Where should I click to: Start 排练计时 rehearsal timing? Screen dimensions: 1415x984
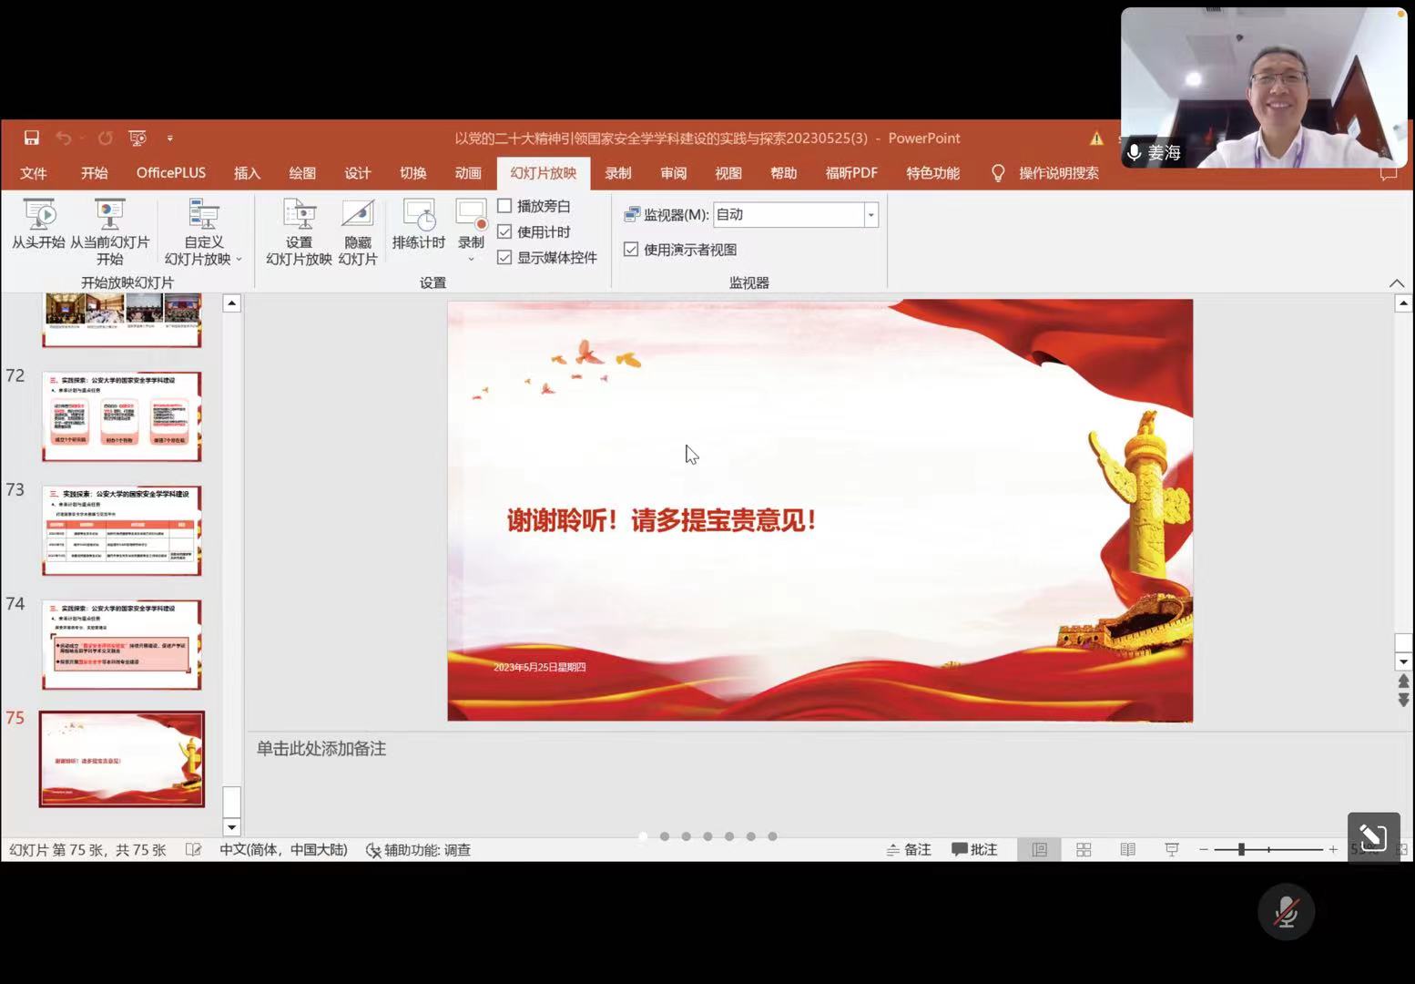[x=419, y=215]
